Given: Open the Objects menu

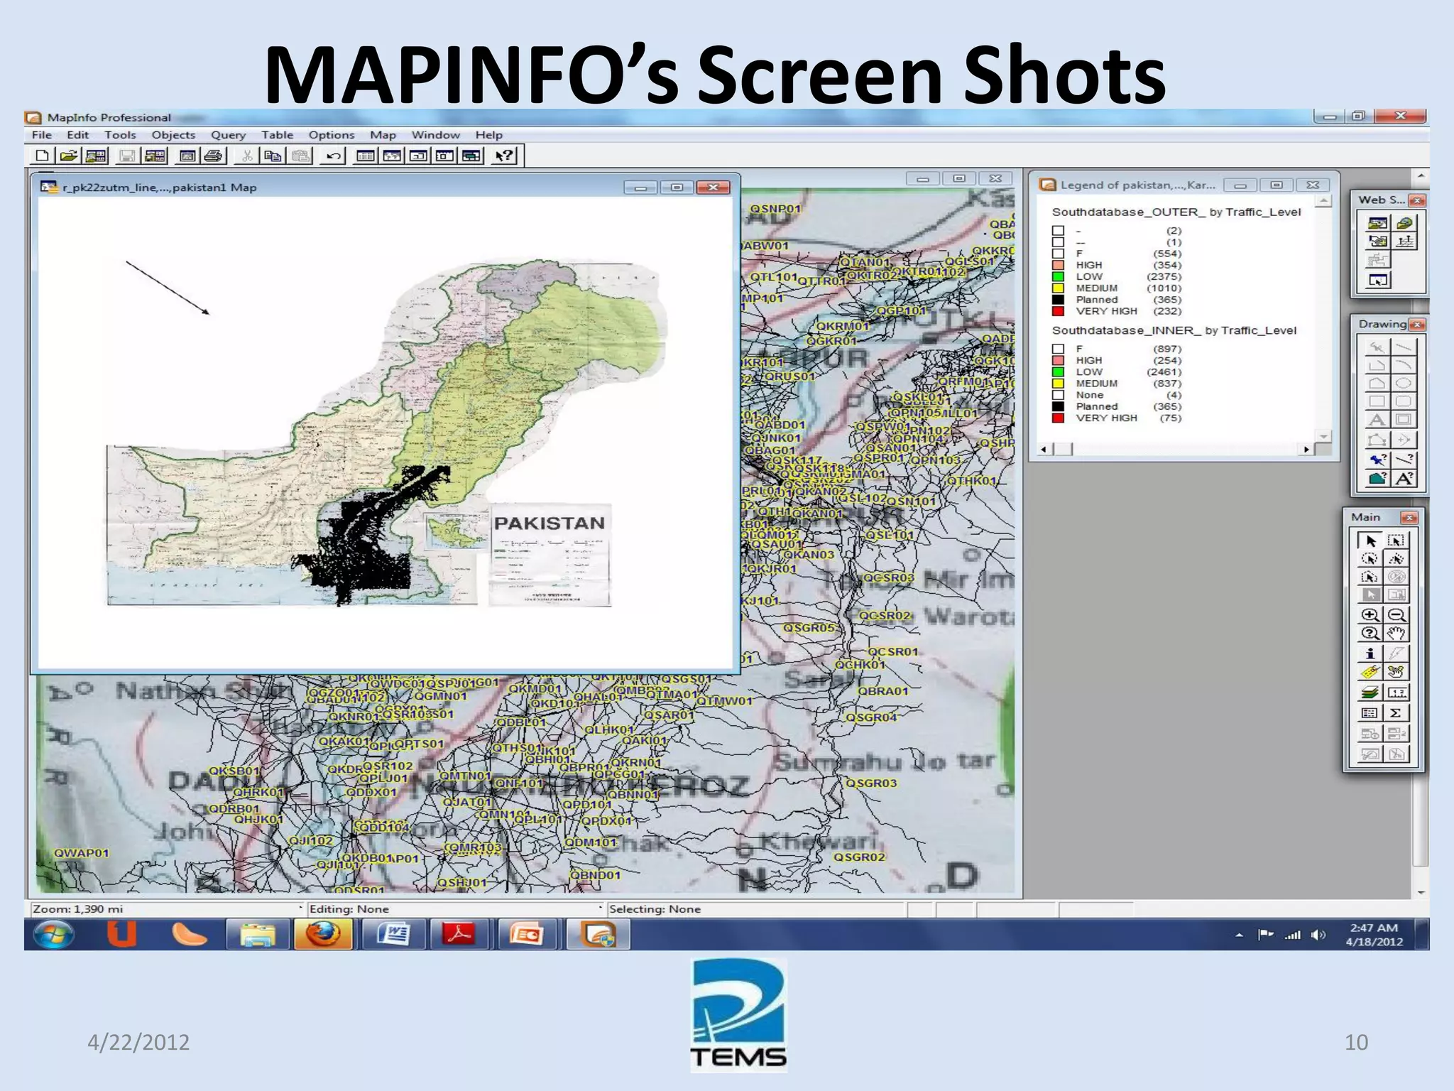Looking at the screenshot, I should (173, 135).
